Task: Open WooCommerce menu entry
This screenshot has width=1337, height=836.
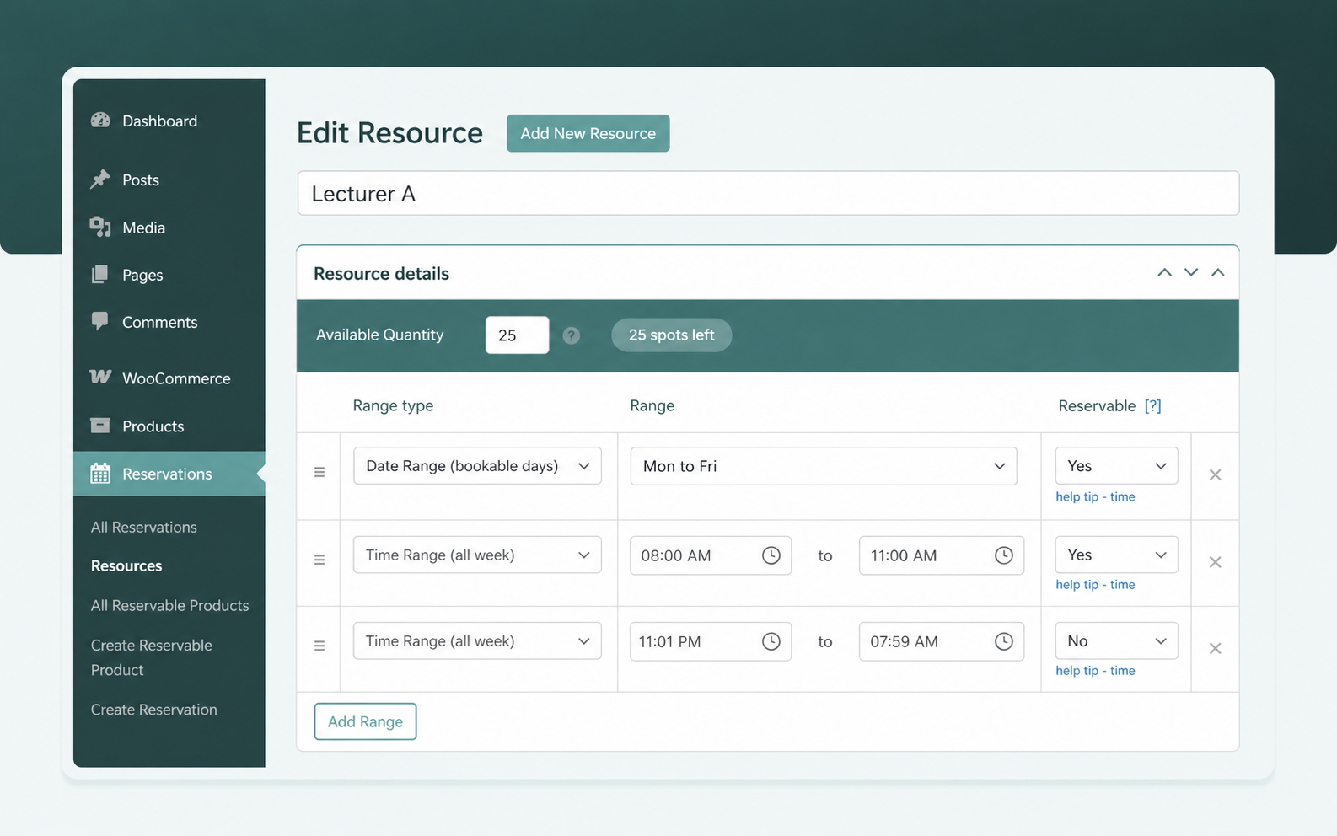Action: coord(169,378)
